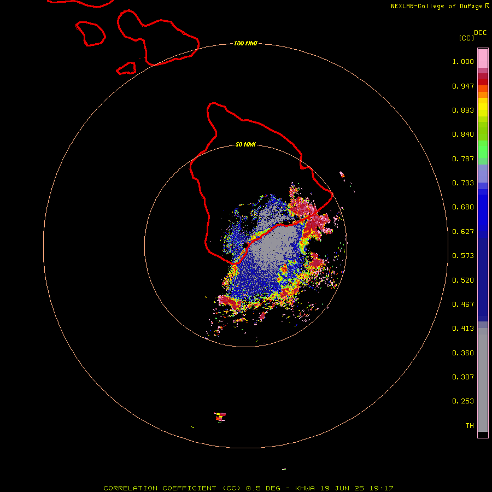Click the 50 NMI range ring label
Screen dimensions: 492x492
tap(245, 144)
